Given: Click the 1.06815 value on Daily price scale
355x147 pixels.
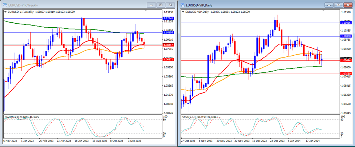Looking at the screenshot, I should coord(346,86).
